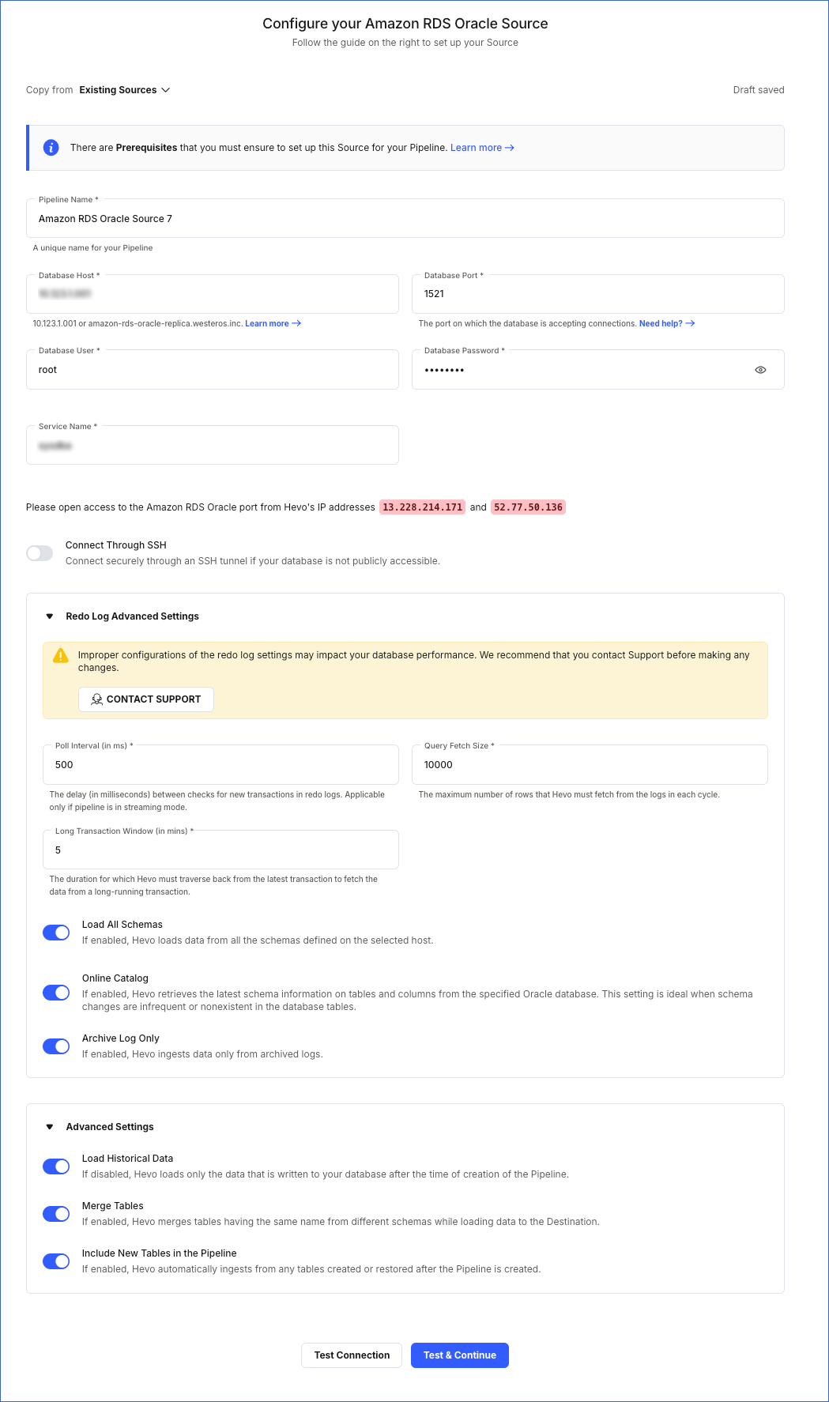Click the bold Prerequisites text in banner

pyautogui.click(x=146, y=148)
